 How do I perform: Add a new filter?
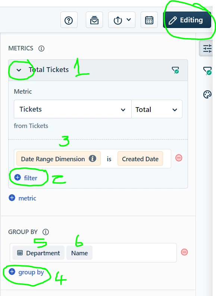pyautogui.click(x=26, y=178)
